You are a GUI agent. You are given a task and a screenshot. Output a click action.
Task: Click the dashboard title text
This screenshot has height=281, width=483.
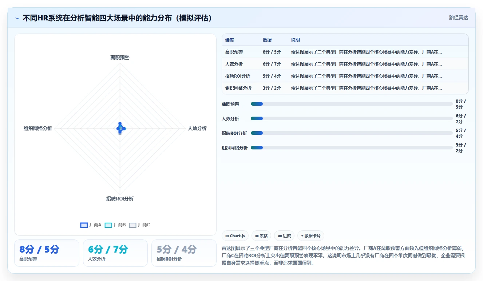tap(118, 18)
